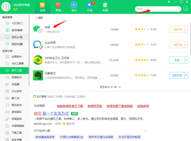Click the 360安全卫士 app icon
This screenshot has height=141, width=191.
tap(38, 60)
